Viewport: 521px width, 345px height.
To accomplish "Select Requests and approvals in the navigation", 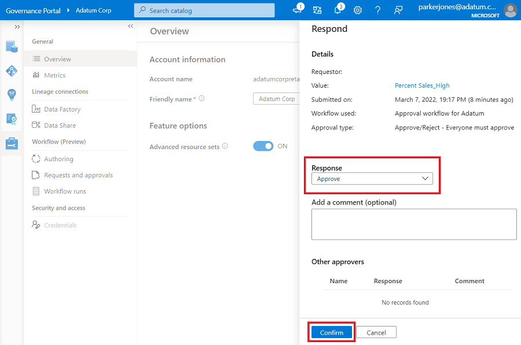I will [x=78, y=175].
